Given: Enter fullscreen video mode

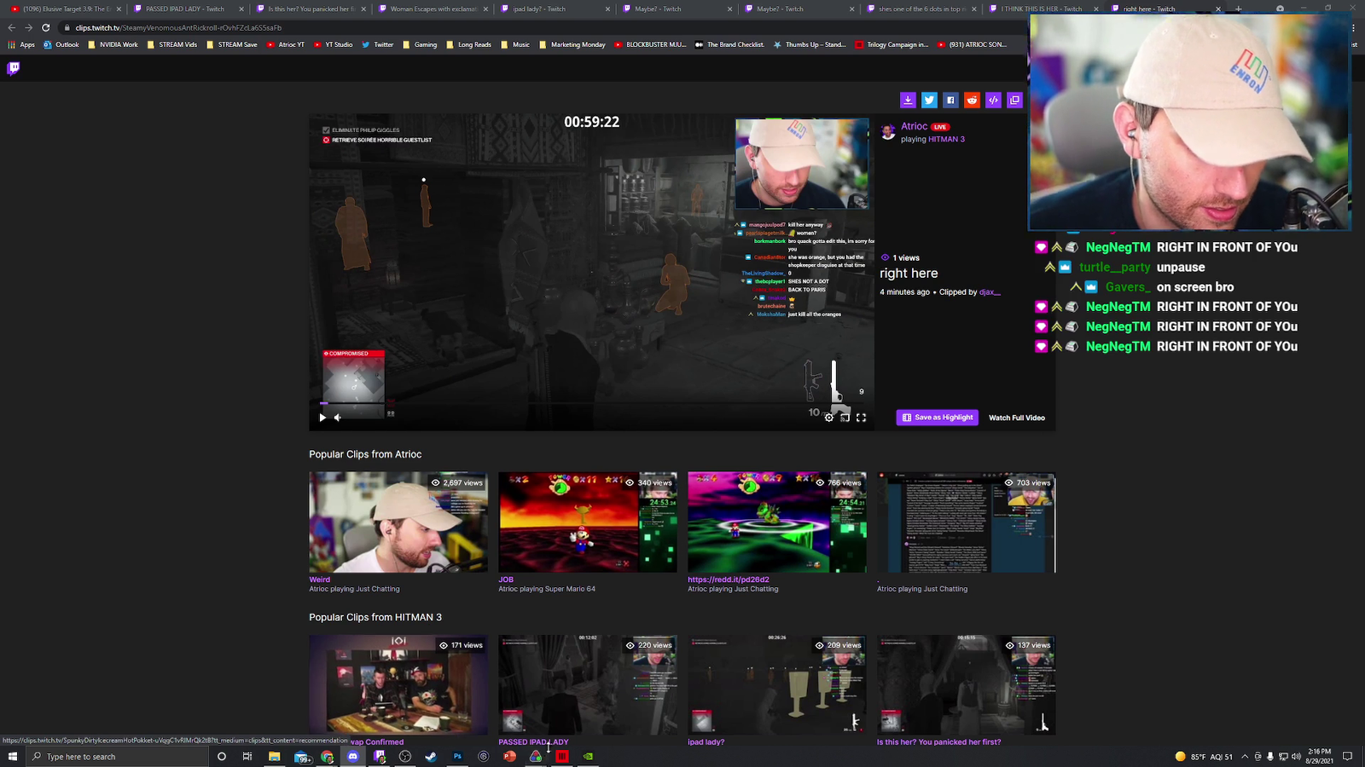Looking at the screenshot, I should (861, 418).
